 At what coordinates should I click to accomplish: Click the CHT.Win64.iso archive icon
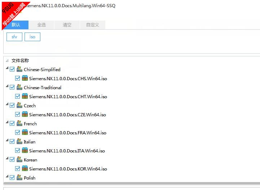click(x=25, y=96)
